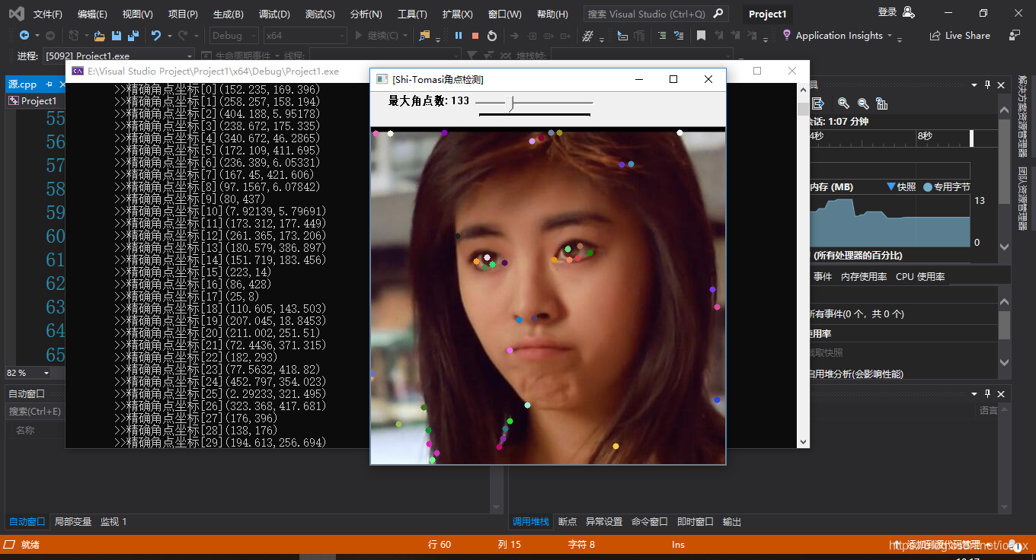Image resolution: width=1036 pixels, height=560 pixels.
Task: Click the diagnostics panel scroll down arrow
Action: pos(1004,247)
